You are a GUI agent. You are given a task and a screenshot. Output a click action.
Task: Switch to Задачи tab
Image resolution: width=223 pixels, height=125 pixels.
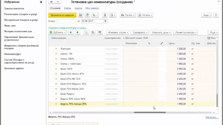[x=78, y=8]
